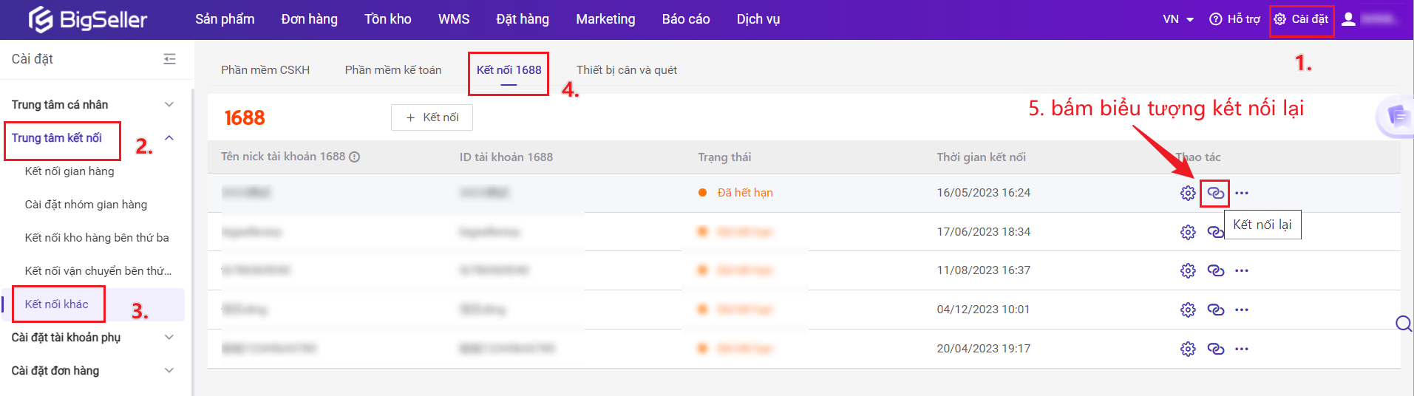Open settings gear for 04/12/2023 10:01 row
This screenshot has width=1414, height=396.
click(x=1188, y=310)
